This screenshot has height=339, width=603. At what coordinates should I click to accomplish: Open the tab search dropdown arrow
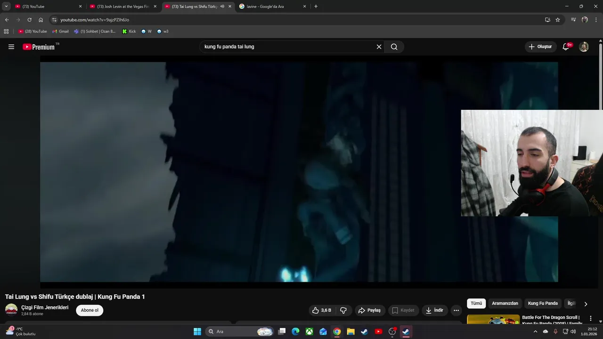pos(6,7)
